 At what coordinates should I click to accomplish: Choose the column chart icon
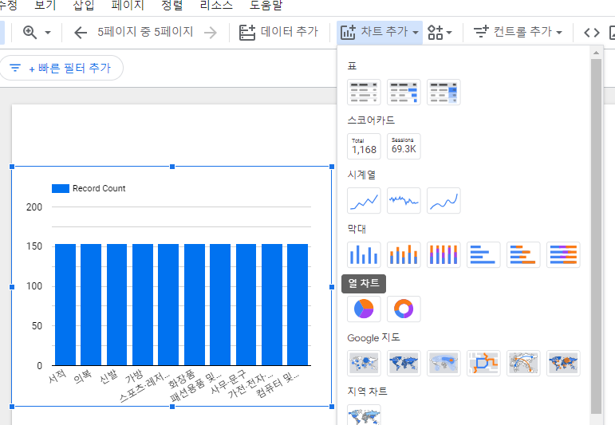coord(364,255)
